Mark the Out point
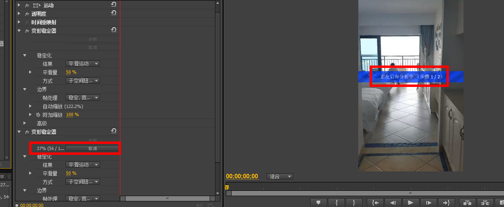Screen dimensions: 504x207 pos(354,203)
